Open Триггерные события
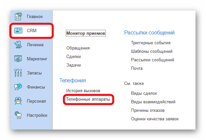206x140 pixels. point(151,43)
